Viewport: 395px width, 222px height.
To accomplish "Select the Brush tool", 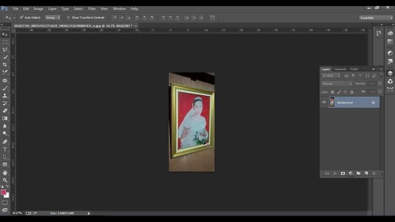I will click(5, 88).
